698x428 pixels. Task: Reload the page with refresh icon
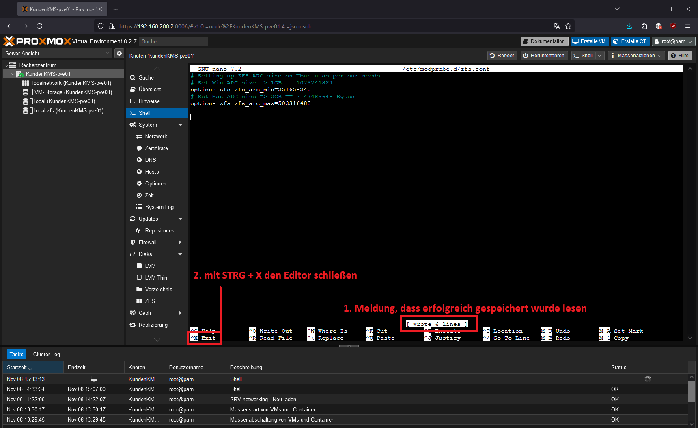(x=39, y=26)
